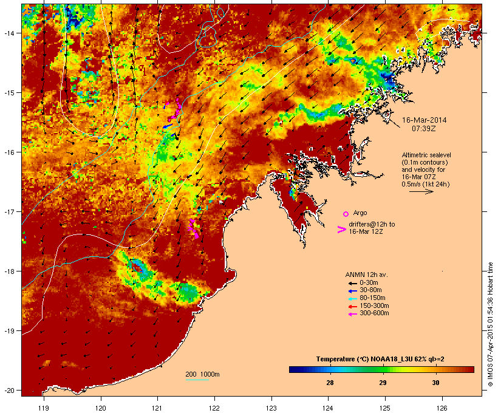Click the -17 latitude axis label
Viewport: 498px width, 413px height.
tap(9, 211)
